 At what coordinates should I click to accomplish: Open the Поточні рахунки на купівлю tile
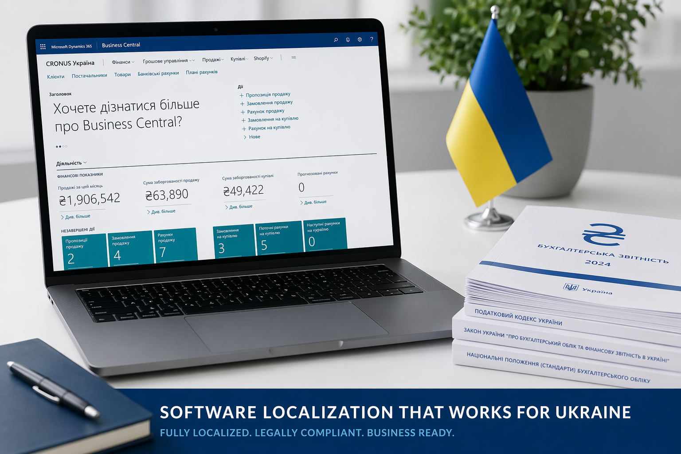(x=279, y=238)
